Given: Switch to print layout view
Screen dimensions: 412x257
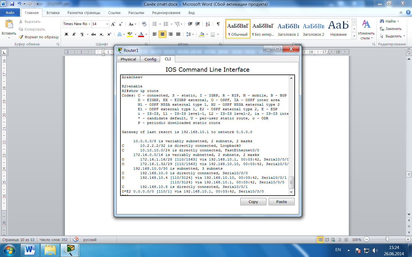Looking at the screenshot, I should click(x=320, y=240).
